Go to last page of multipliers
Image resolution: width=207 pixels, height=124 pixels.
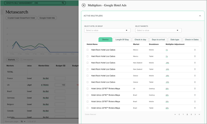coord(199,114)
